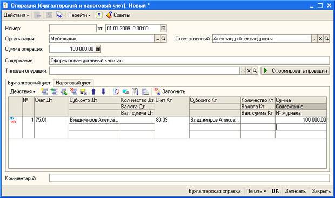Move the row down with the blue arrow

point(103,91)
